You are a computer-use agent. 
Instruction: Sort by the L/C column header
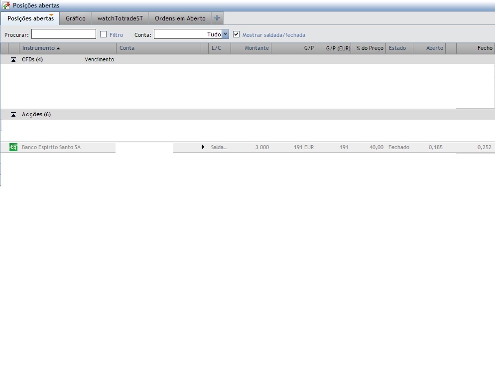point(220,48)
